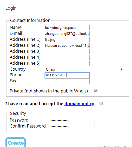Select the Address line 1 field

[67, 39]
